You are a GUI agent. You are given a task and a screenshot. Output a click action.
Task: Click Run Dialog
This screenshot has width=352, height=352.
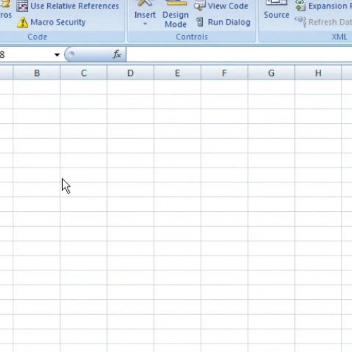coord(223,22)
